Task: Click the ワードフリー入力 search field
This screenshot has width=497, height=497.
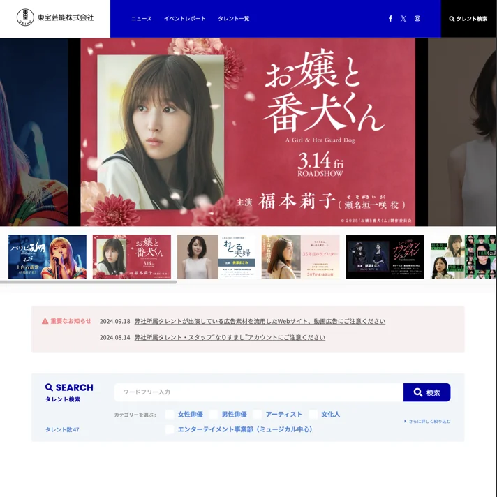Action: point(259,392)
